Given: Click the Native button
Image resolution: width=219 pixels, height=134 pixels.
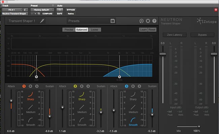Looking at the screenshot, I should 71,14.
